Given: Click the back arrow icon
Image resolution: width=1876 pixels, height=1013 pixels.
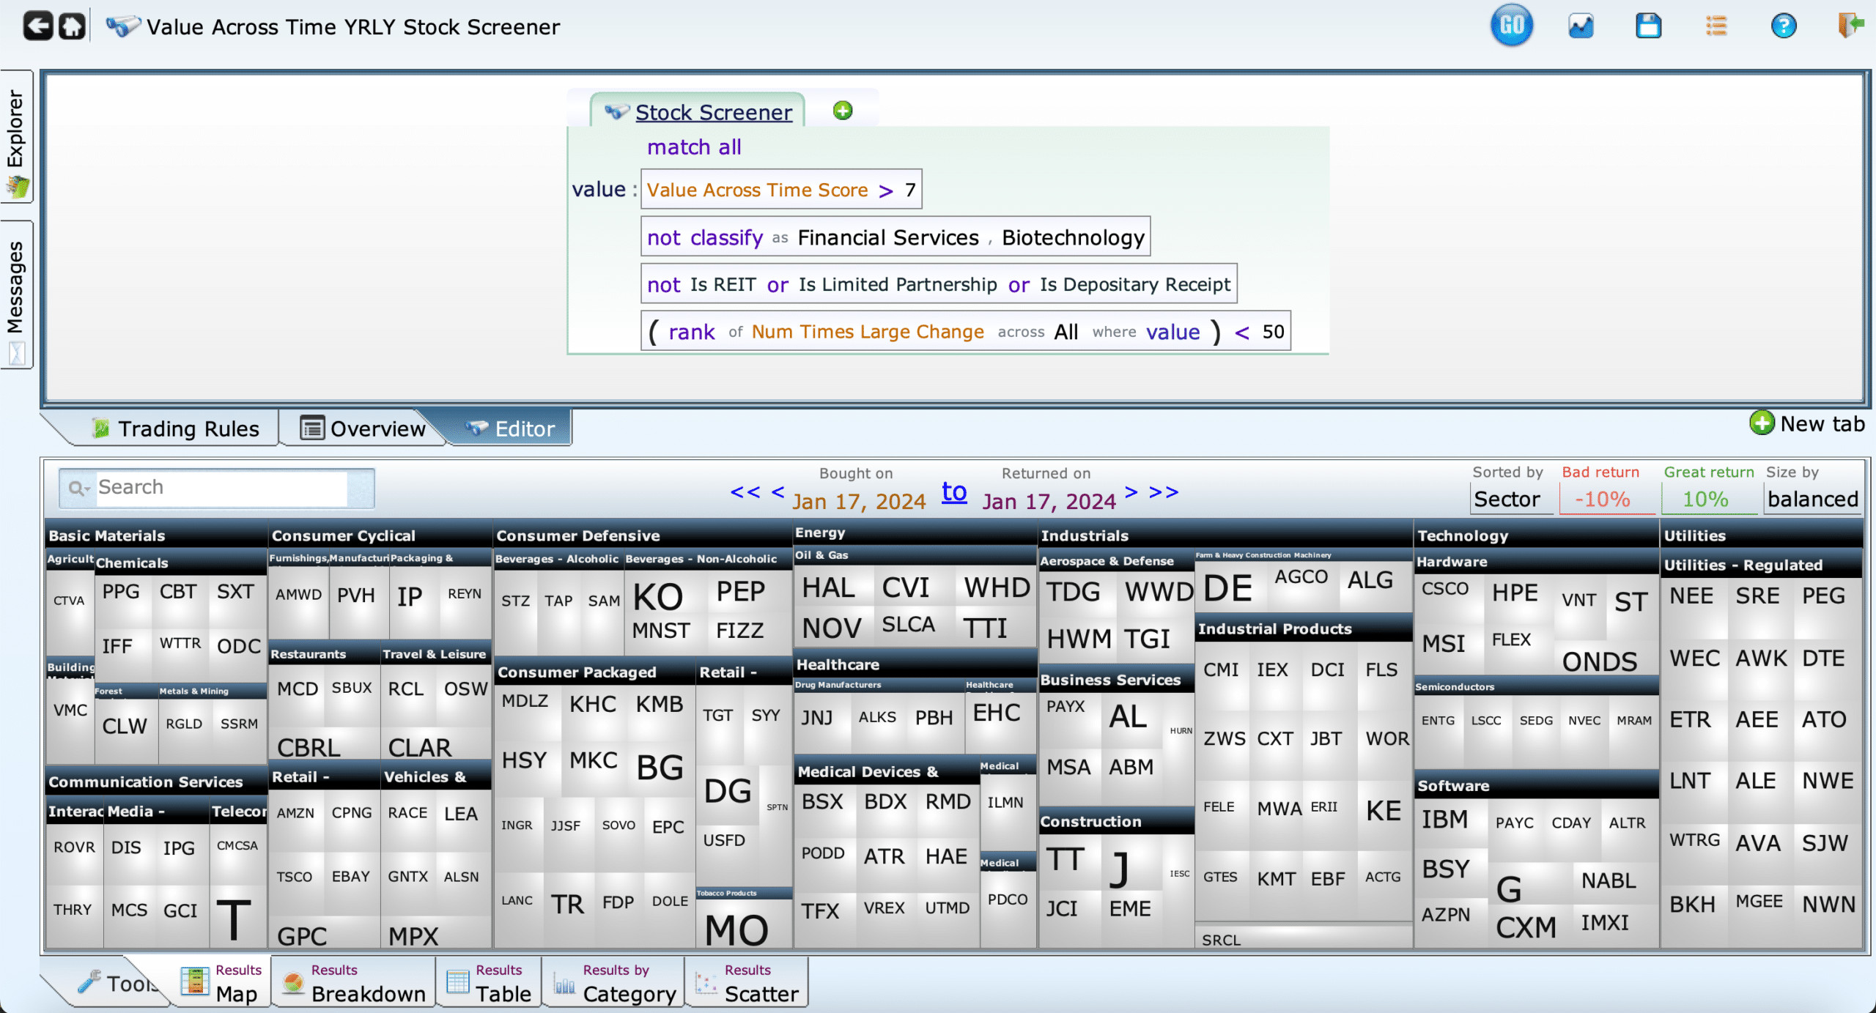Looking at the screenshot, I should tap(37, 26).
